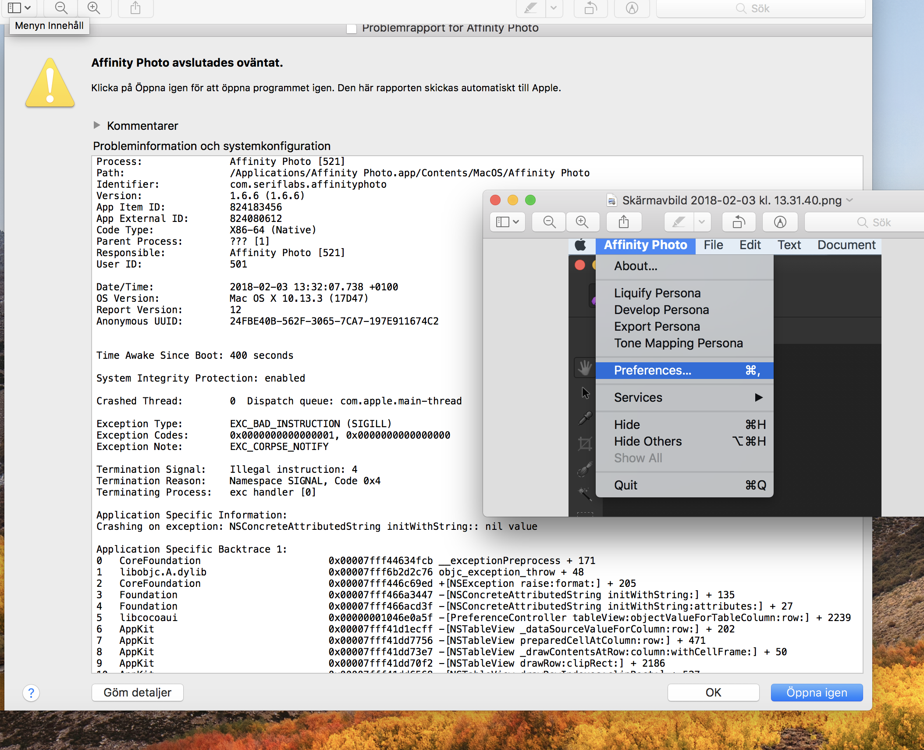Click the Öppna igen button

(x=817, y=693)
